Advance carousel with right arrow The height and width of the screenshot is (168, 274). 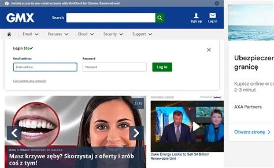136,133
